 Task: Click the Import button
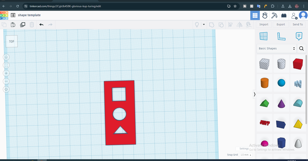(x=264, y=24)
